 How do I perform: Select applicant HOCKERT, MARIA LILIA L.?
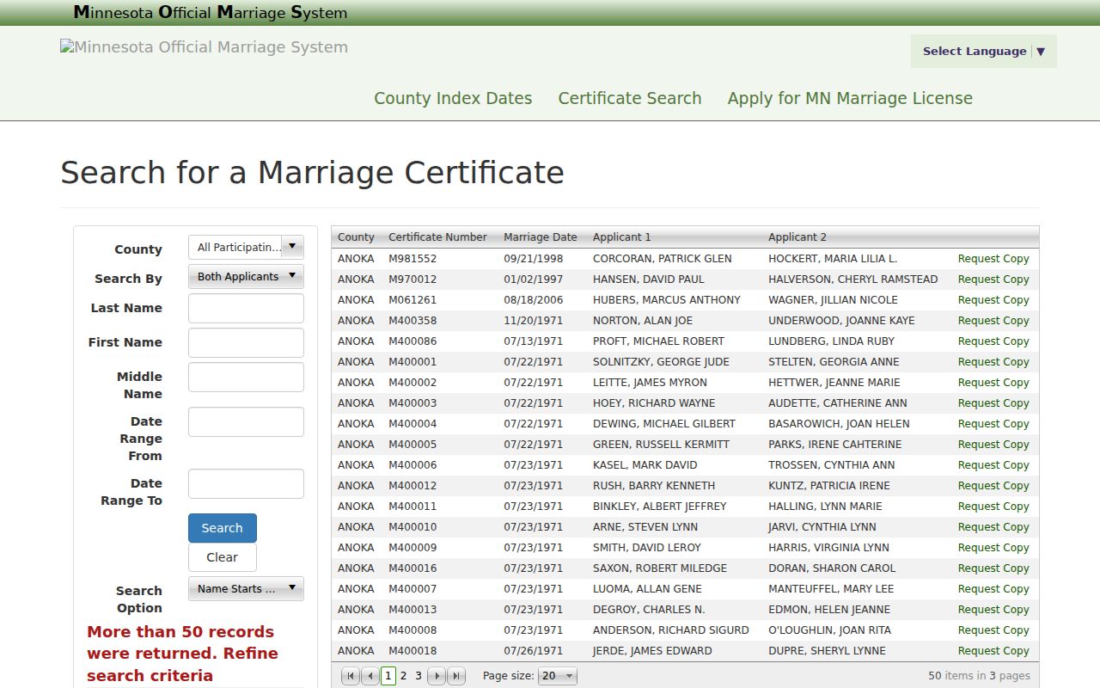pyautogui.click(x=833, y=259)
